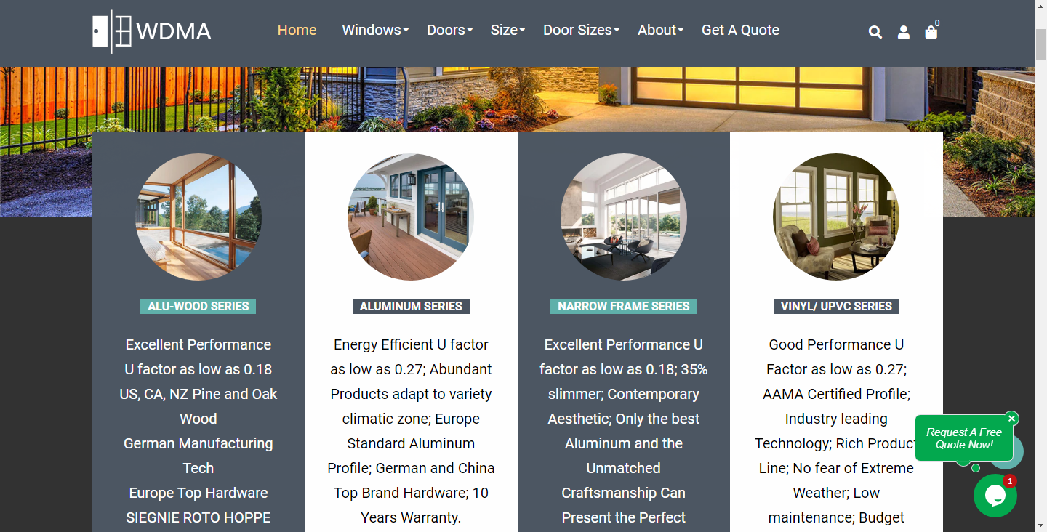Click the Aluminum series deck photo

click(411, 217)
